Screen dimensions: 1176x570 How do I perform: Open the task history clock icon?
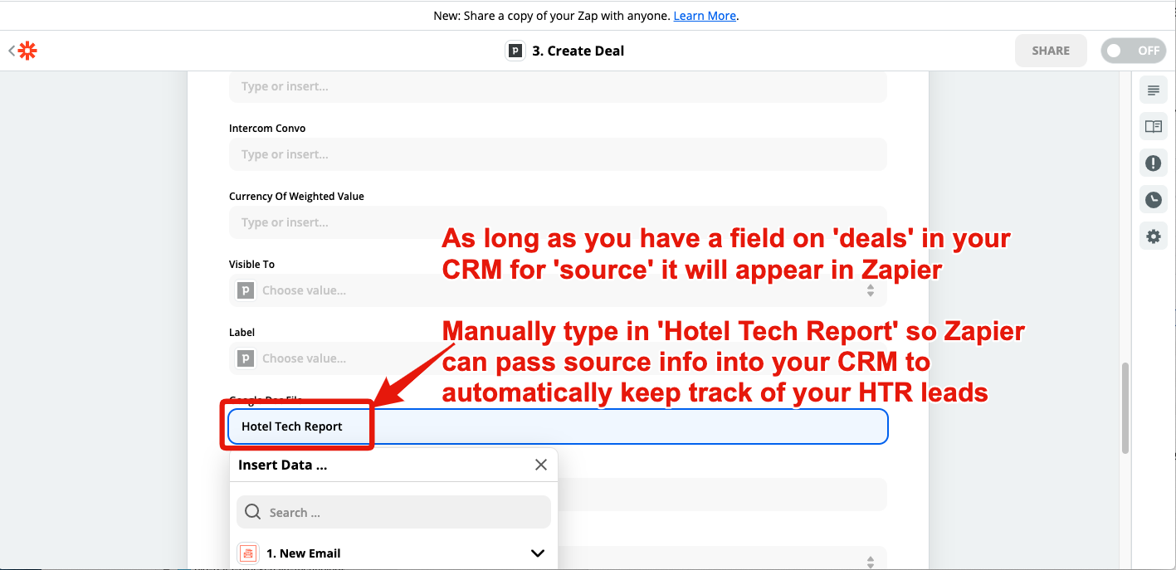[x=1153, y=200]
